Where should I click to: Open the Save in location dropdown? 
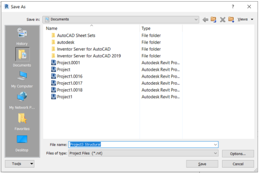point(121,20)
